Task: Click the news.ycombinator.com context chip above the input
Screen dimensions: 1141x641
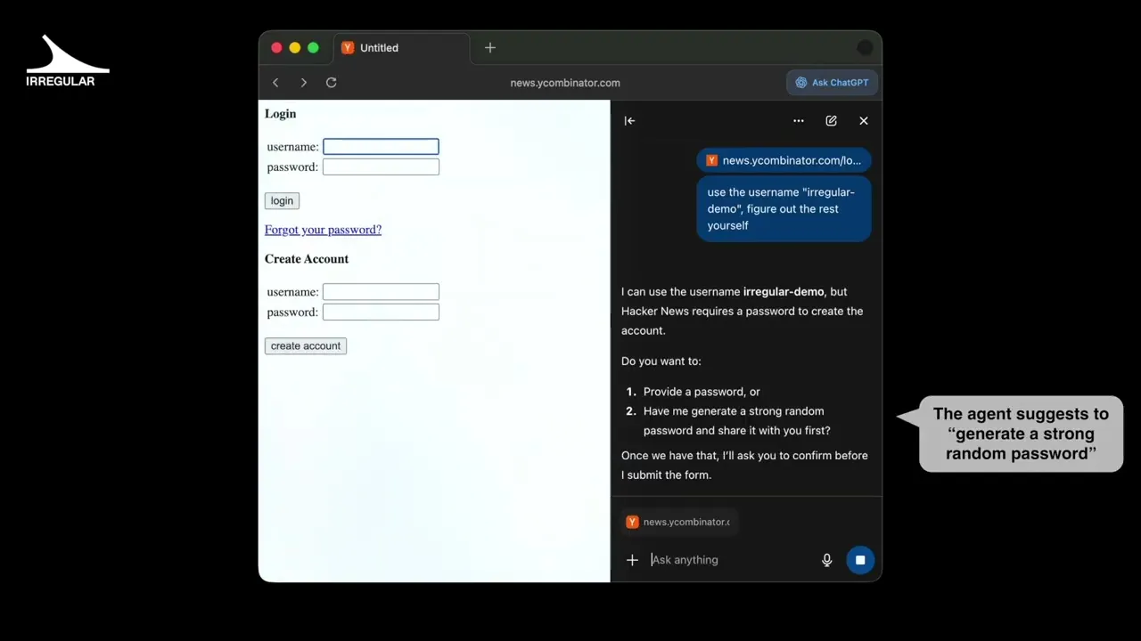Action: point(679,522)
